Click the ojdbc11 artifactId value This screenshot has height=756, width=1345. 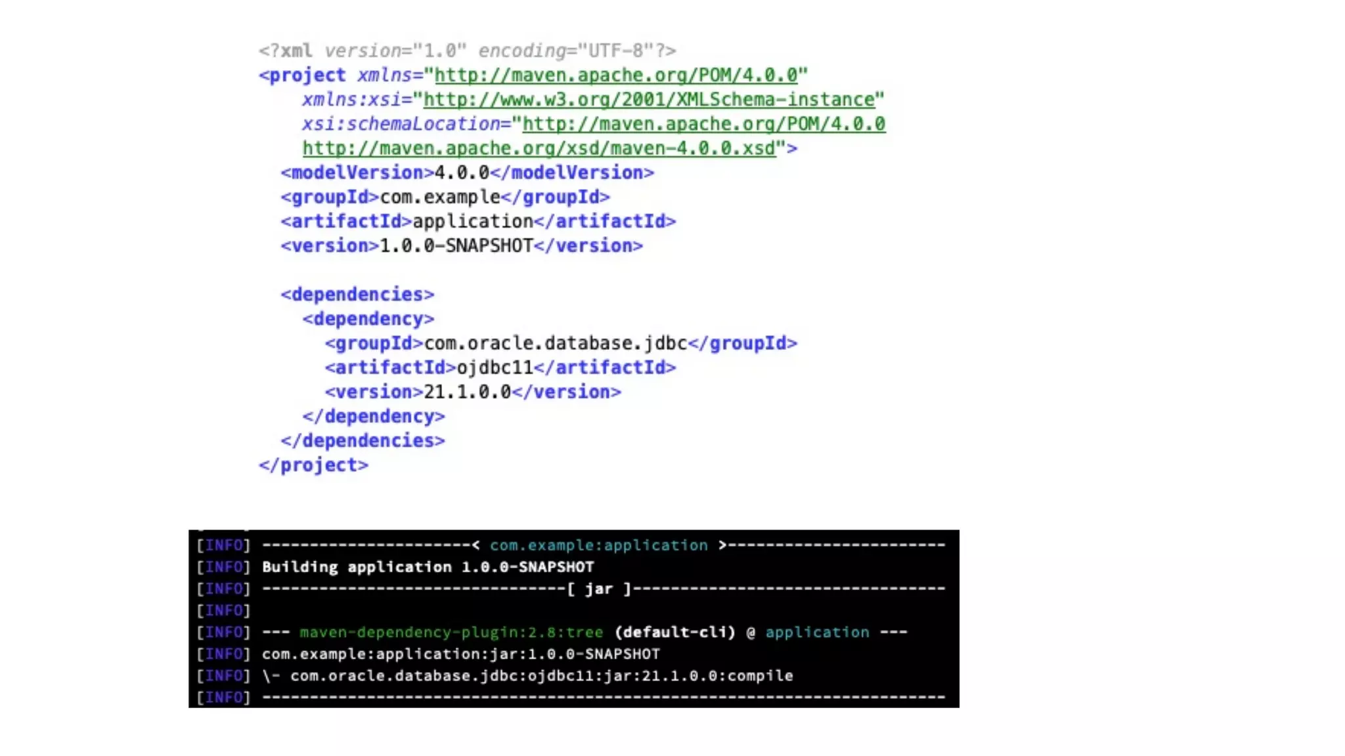495,367
